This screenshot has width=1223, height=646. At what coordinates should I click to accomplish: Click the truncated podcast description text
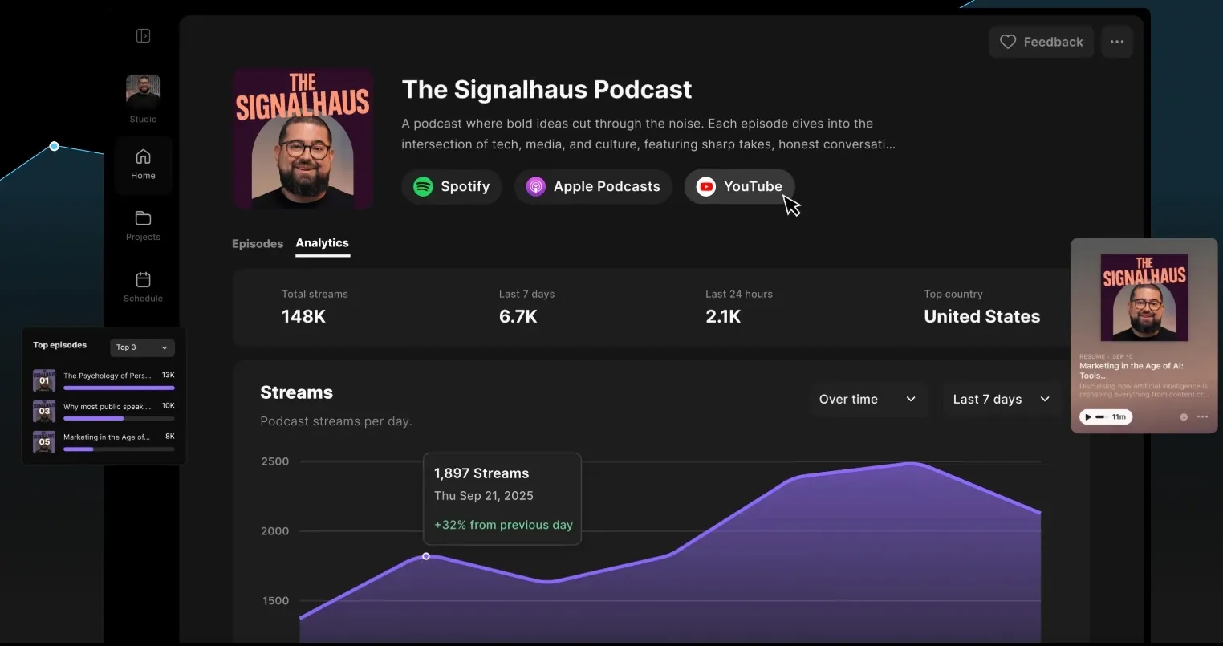(648, 134)
